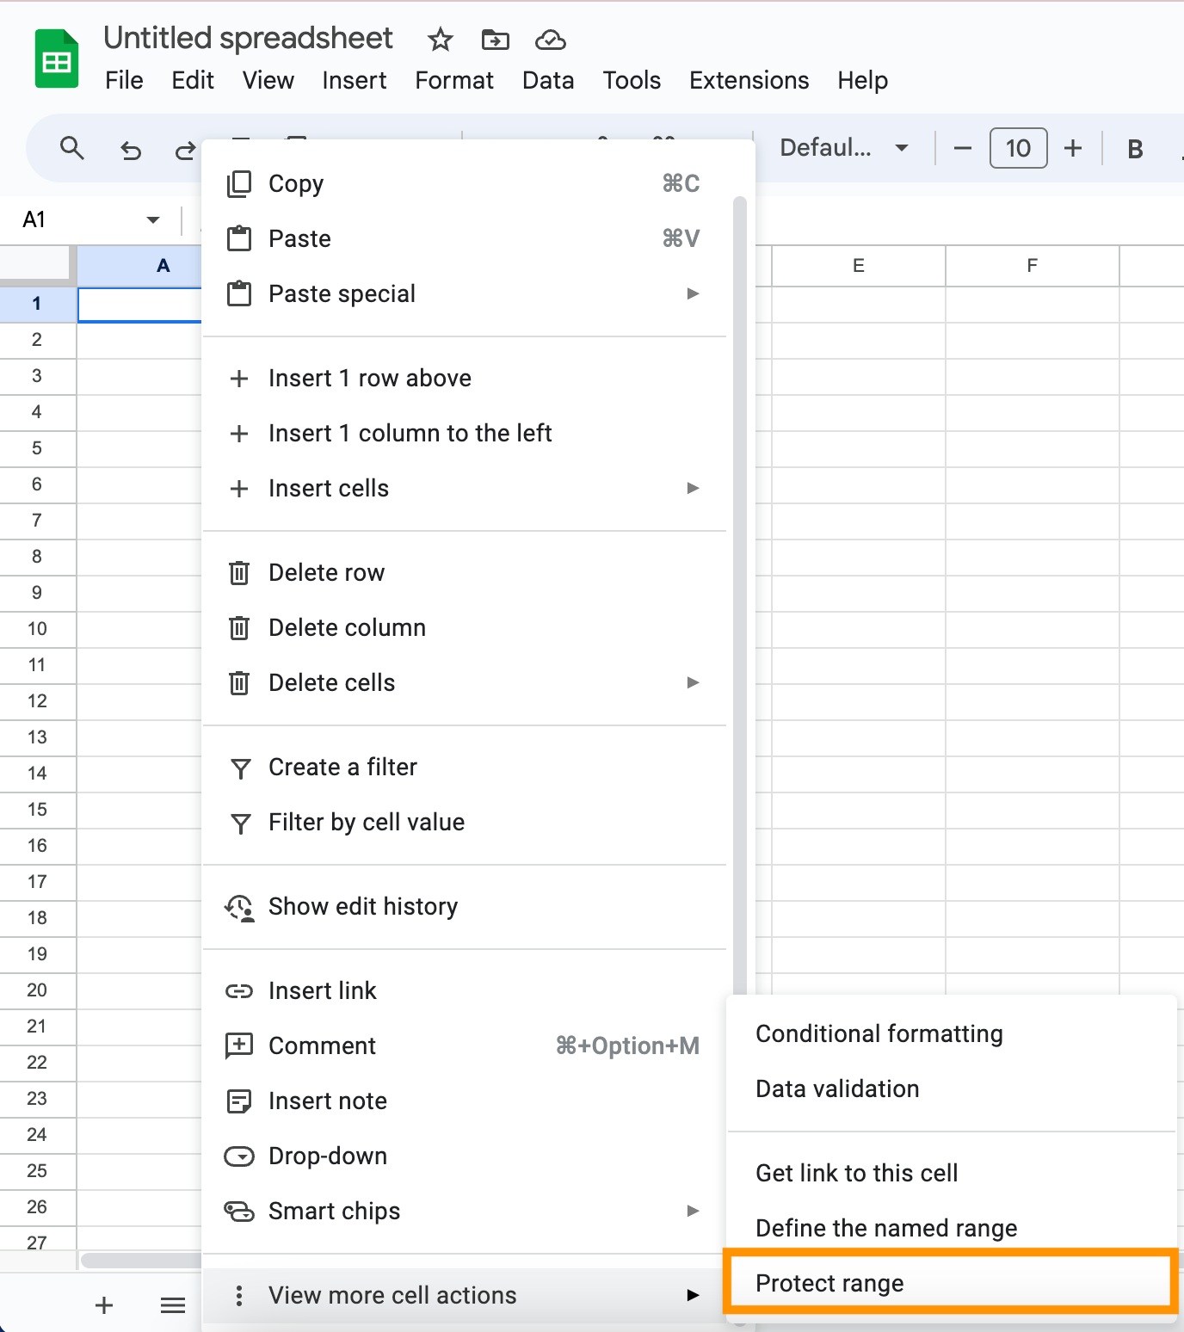The height and width of the screenshot is (1332, 1184).
Task: Open the Name box dropdown arrow
Action: tap(153, 219)
